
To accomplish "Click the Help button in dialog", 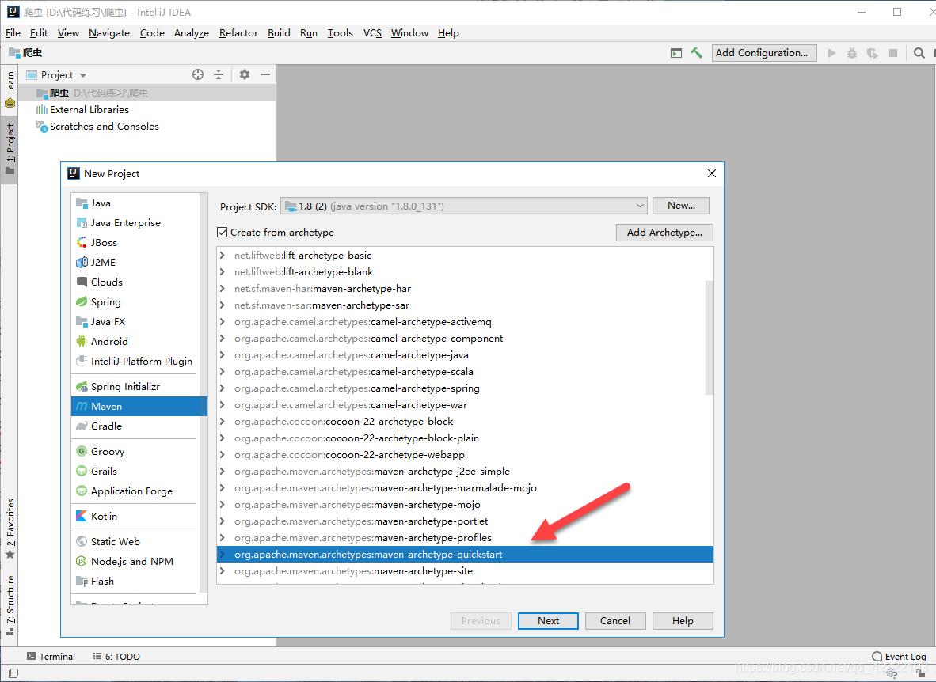I will click(x=683, y=620).
